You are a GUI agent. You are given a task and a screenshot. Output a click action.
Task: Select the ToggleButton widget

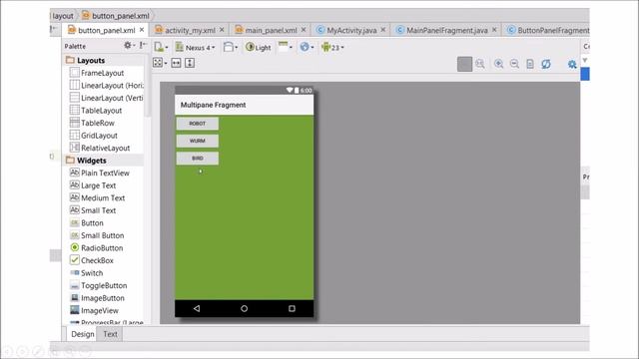99,286
